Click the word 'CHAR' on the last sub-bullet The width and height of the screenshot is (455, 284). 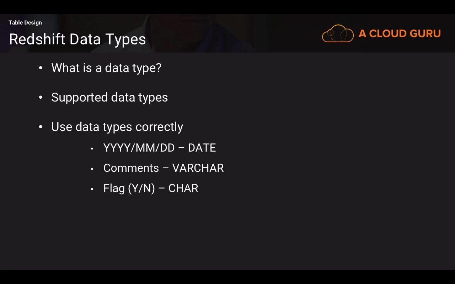(x=183, y=188)
